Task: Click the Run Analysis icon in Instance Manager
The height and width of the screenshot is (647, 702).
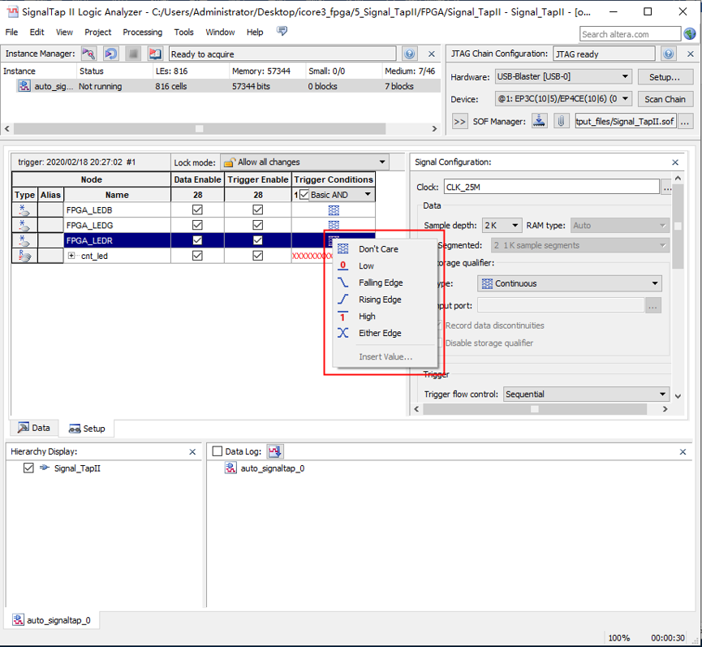Action: pyautogui.click(x=88, y=54)
